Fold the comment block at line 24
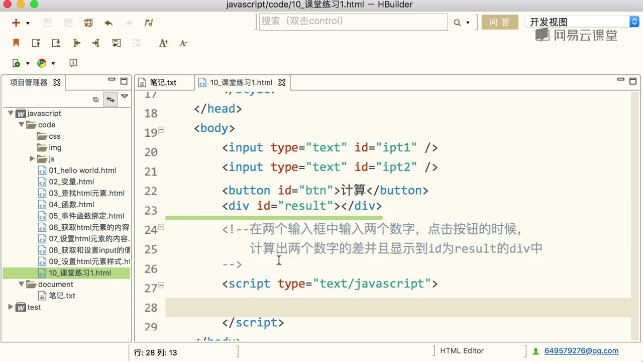This screenshot has width=643, height=362. tap(161, 227)
